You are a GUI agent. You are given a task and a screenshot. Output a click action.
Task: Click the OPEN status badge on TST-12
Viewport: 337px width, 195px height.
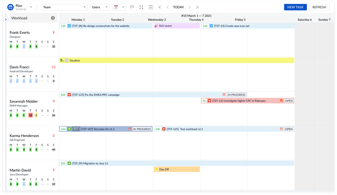click(289, 101)
